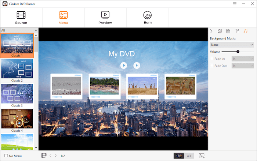Select the music note panel icon
The width and height of the screenshot is (257, 161).
tap(245, 31)
